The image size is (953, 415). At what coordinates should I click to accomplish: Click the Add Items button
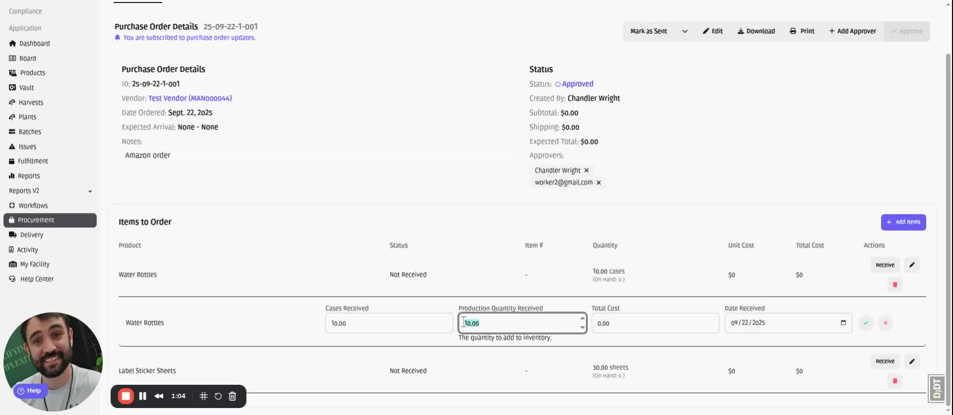pos(903,222)
